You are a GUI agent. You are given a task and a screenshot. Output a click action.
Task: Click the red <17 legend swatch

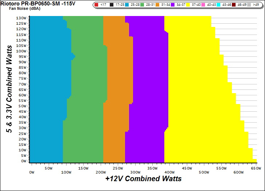pos(96,5)
